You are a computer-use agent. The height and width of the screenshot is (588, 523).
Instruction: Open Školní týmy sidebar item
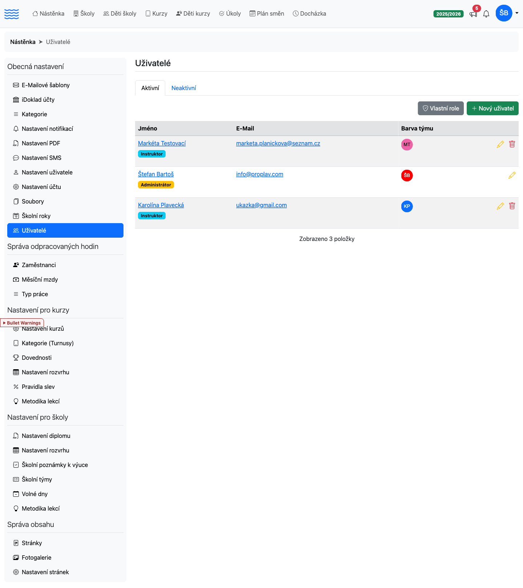point(65,479)
